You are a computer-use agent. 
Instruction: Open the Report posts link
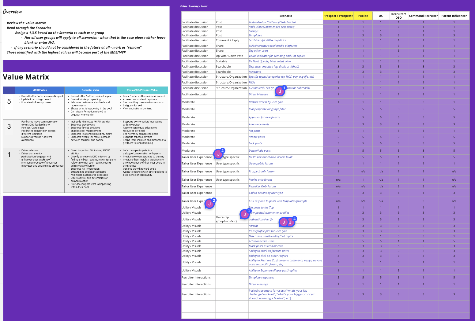(x=257, y=137)
